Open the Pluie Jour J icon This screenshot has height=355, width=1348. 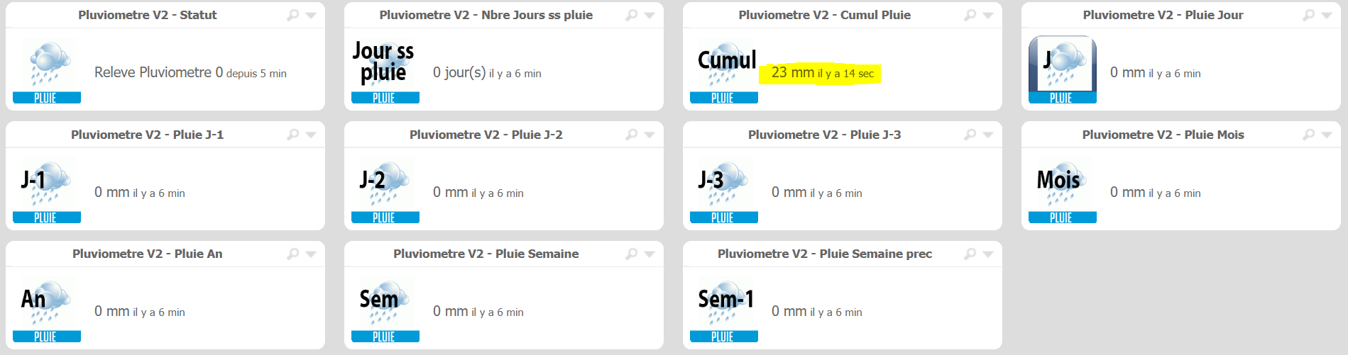(1063, 70)
